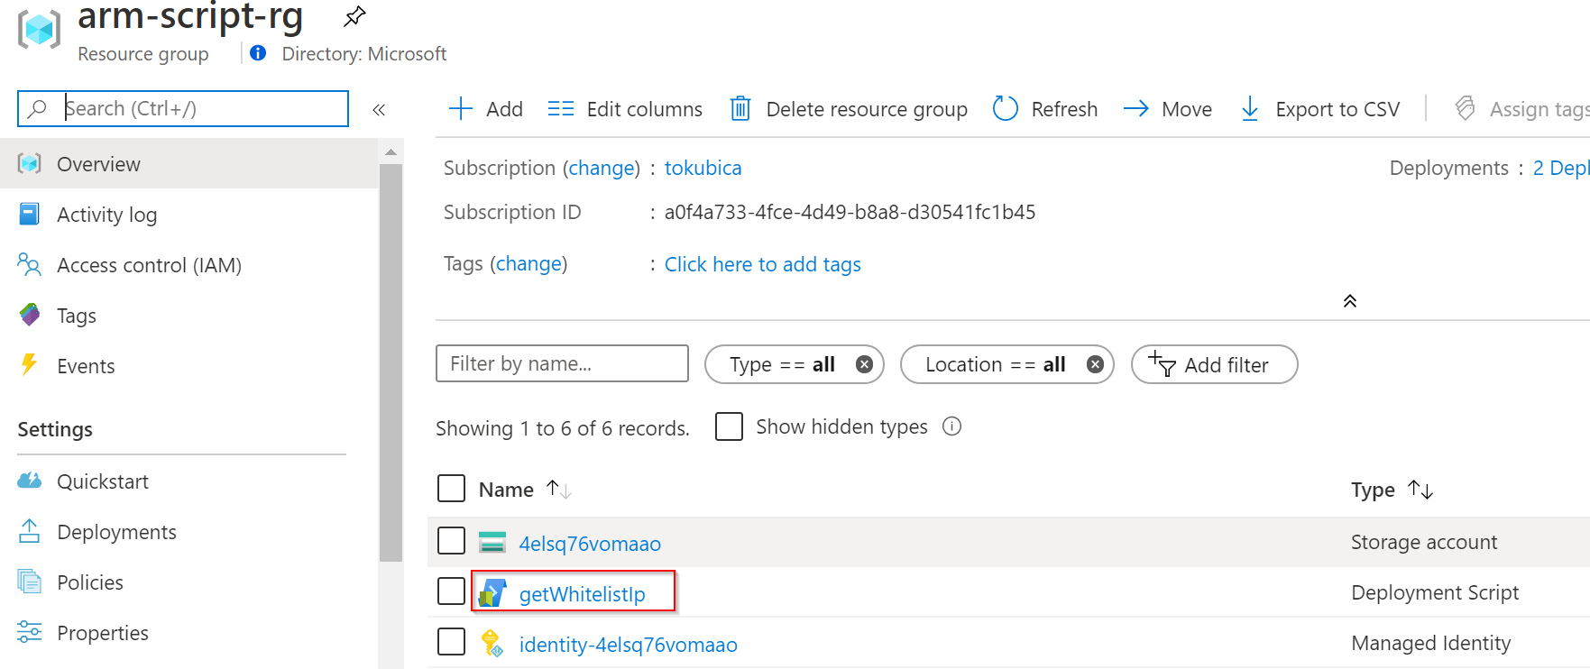Image resolution: width=1590 pixels, height=669 pixels.
Task: Click the Export to CSV download icon
Action: pyautogui.click(x=1250, y=109)
